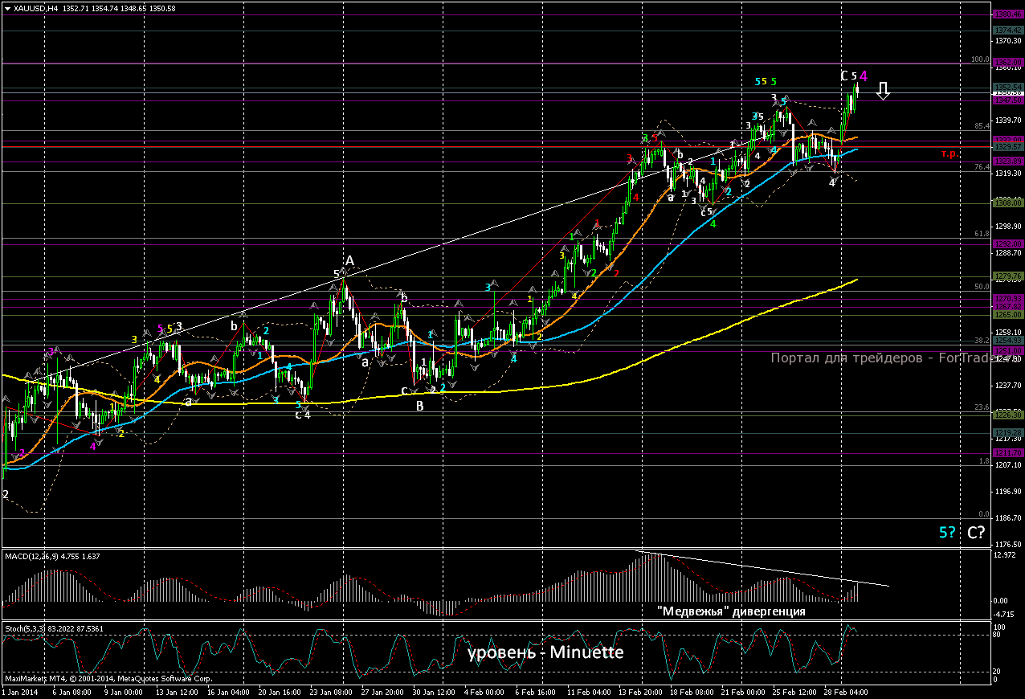
Task: Click the white wave label A
Action: (349, 260)
